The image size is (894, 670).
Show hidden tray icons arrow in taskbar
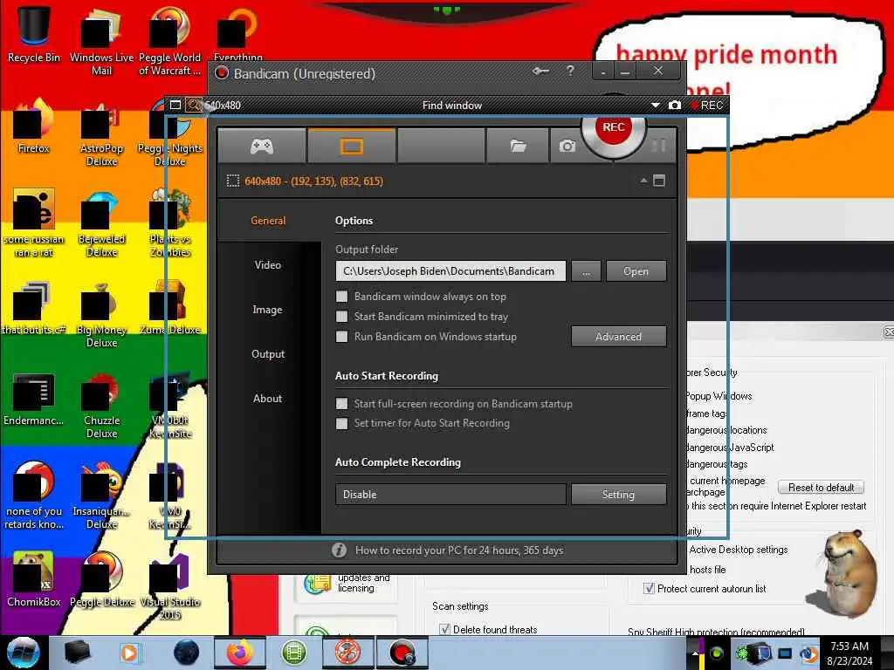click(695, 653)
